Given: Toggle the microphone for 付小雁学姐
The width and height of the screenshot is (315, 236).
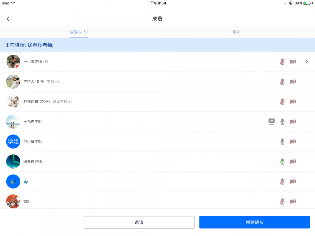Looking at the screenshot, I should 282,142.
